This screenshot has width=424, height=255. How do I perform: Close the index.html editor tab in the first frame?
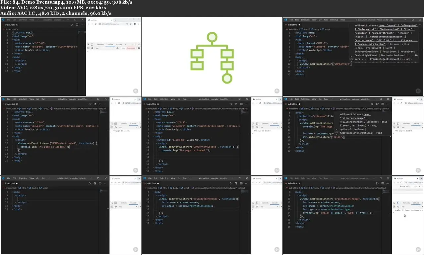point(17,25)
